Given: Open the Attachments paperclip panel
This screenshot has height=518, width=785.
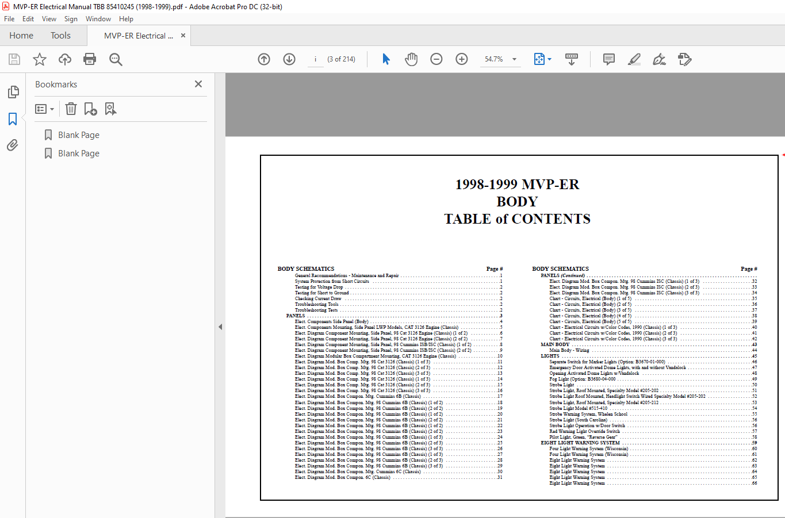Looking at the screenshot, I should pos(13,145).
